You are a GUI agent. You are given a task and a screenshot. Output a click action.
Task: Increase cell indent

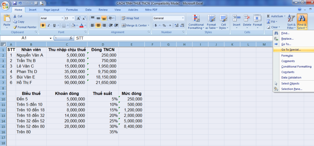[116, 26]
